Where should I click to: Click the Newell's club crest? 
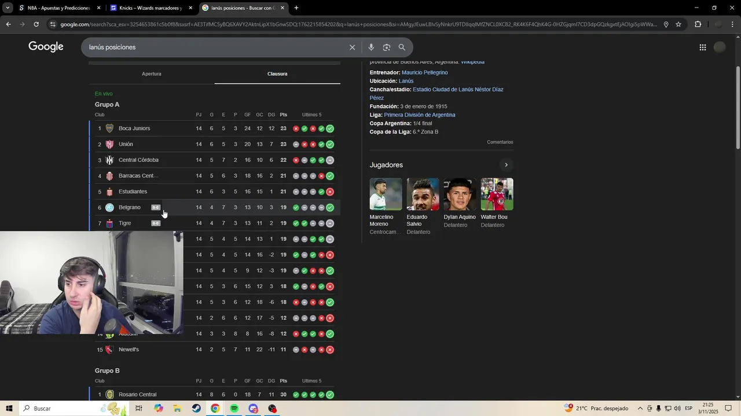109,350
